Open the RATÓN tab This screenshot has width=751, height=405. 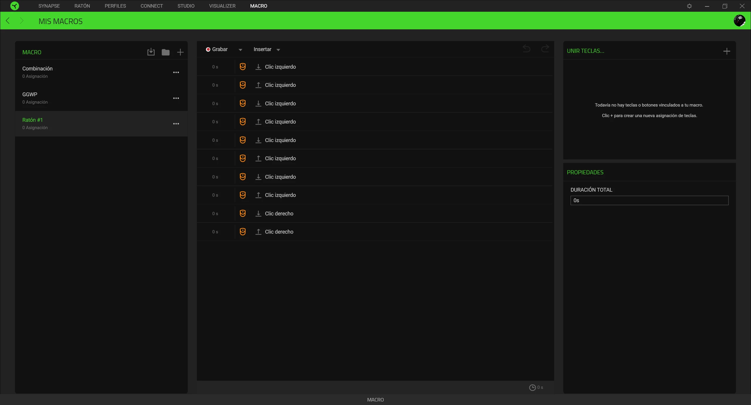[x=82, y=6]
